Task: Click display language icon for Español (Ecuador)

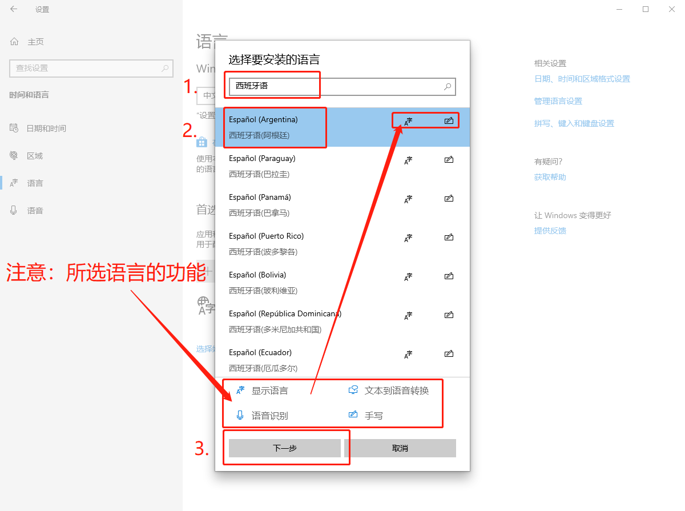Action: click(408, 354)
